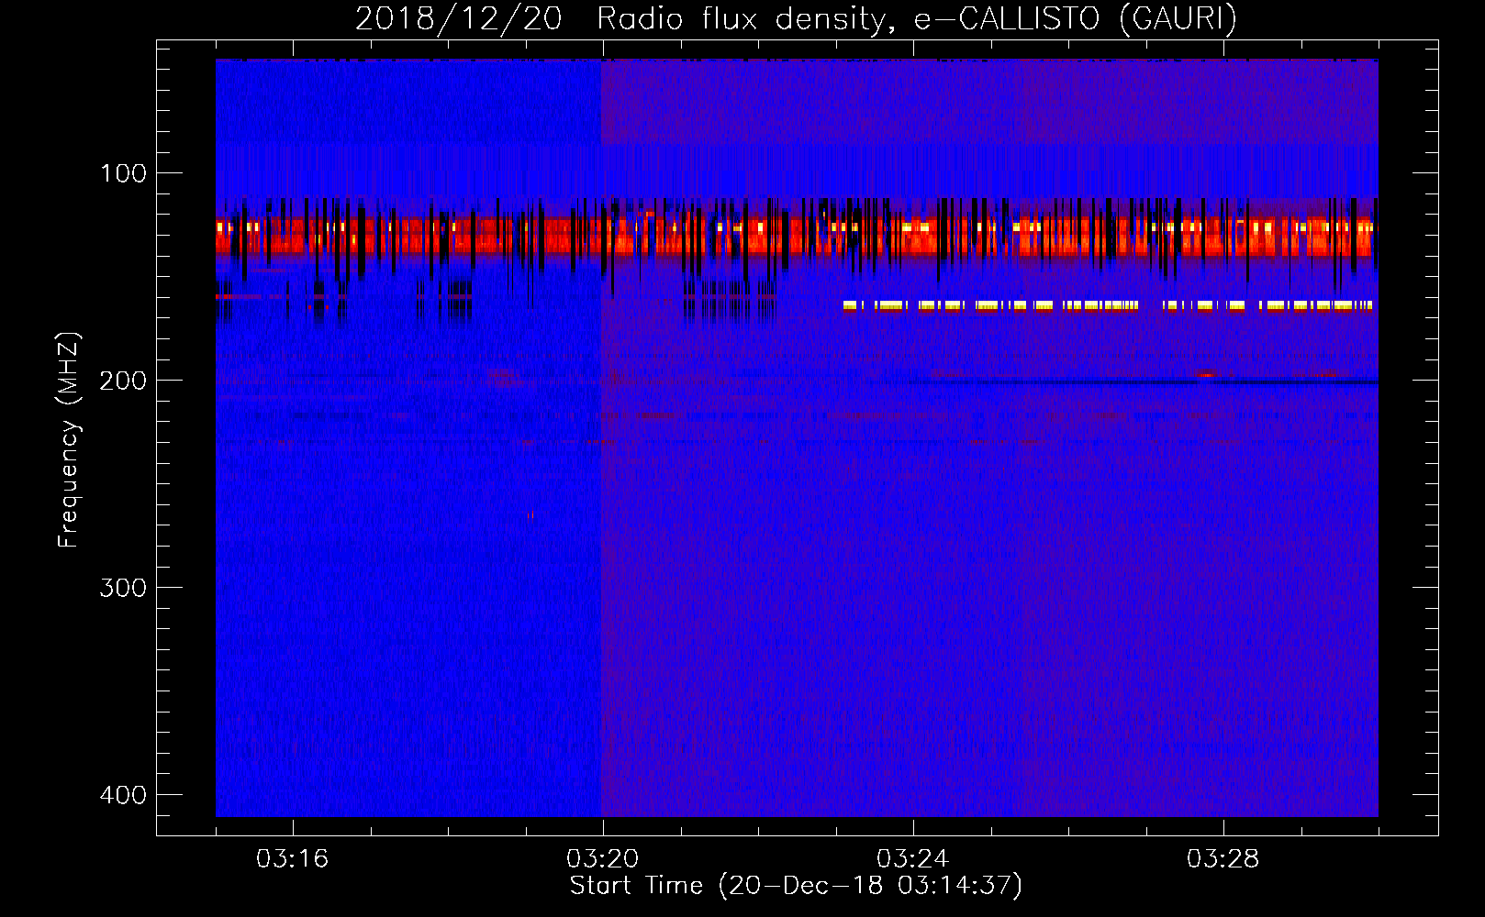
Task: Click the "200" frequency tick label
Action: point(123,381)
